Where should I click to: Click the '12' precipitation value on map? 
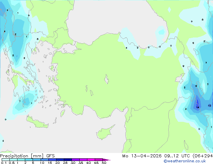[209, 105]
